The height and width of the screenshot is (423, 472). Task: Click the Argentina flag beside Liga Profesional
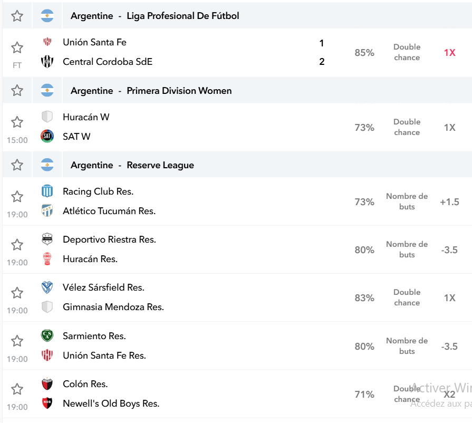coord(47,16)
